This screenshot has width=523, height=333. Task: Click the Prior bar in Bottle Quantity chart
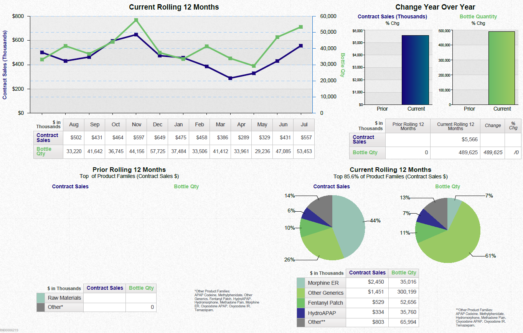469,103
